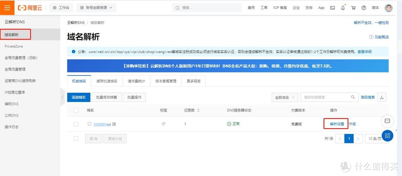
Task: Tick the bottom select-all checkbox
Action: tap(76, 139)
